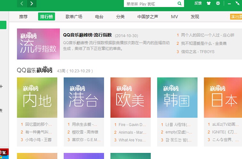The height and width of the screenshot is (159, 242).
Task: Open the skin (T-shirt) icon
Action: click(209, 3)
